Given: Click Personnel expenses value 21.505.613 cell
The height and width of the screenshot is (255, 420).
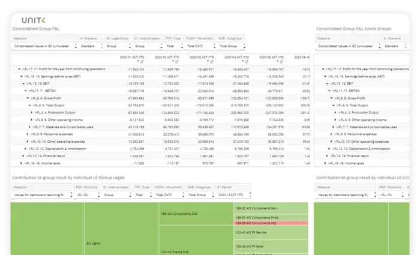Looking at the screenshot, I should 136,134.
